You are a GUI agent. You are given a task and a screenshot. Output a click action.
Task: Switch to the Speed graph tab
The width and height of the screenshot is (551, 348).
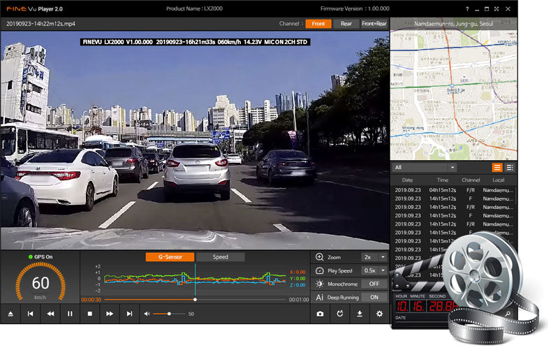pos(220,257)
